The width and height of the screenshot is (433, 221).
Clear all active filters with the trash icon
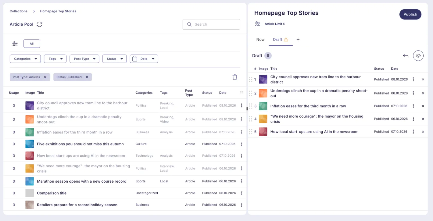coord(235,77)
